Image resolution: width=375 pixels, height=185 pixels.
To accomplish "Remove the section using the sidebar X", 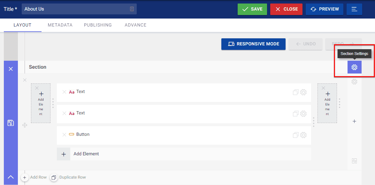I will (x=11, y=69).
